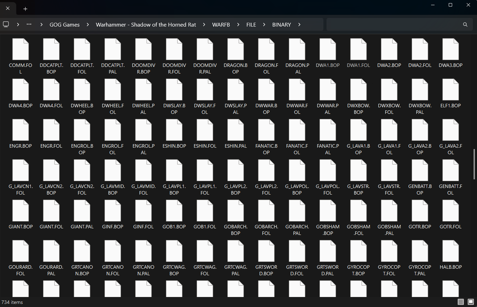Select the FANATIC.FOL file
The image size is (477, 307).
click(297, 137)
